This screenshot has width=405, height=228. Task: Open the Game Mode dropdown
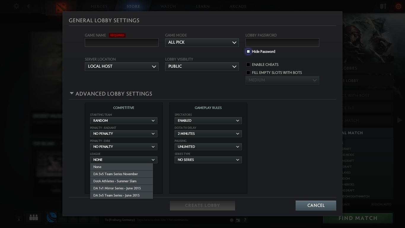pyautogui.click(x=202, y=42)
